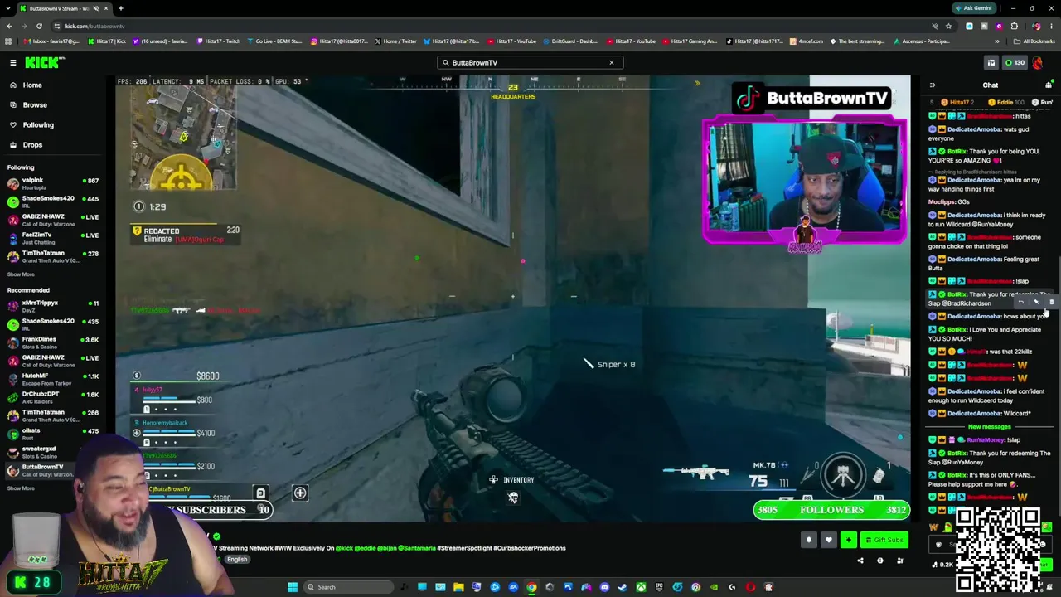The width and height of the screenshot is (1061, 597).
Task: Open File Explorer from the taskbar
Action: (x=458, y=587)
